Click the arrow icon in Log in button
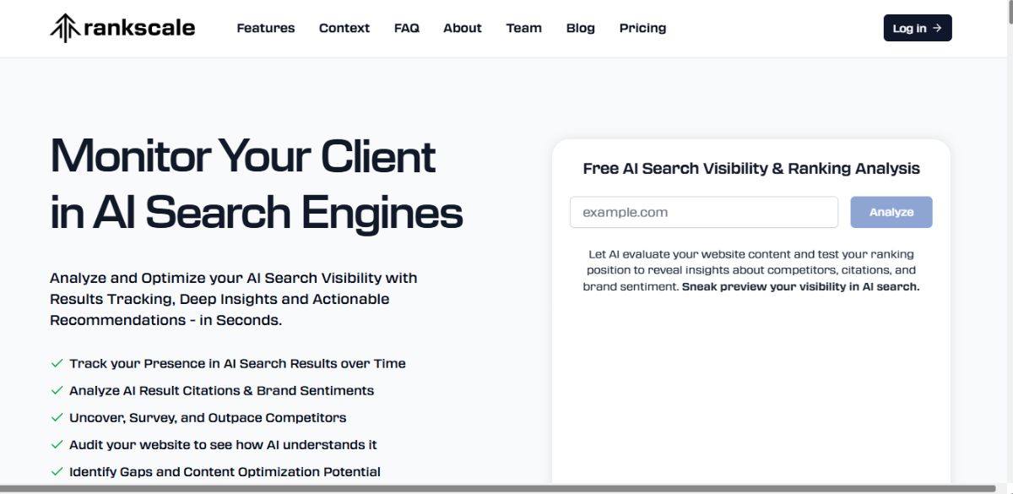The image size is (1013, 494). click(x=937, y=28)
